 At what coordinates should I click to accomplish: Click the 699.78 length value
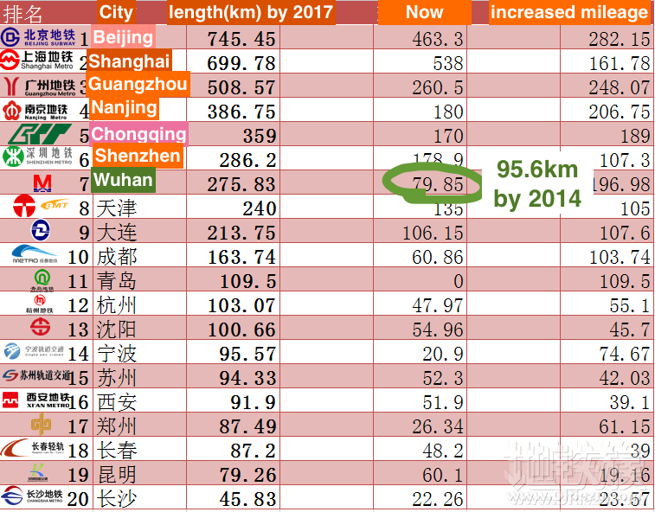point(241,63)
